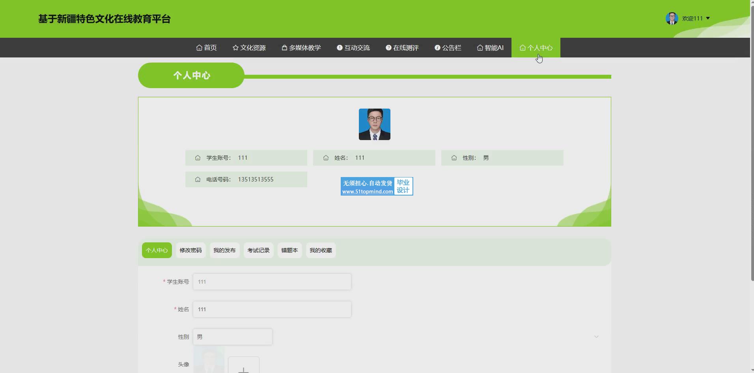
Task: Click the plus upload box for 头像
Action: point(243,366)
